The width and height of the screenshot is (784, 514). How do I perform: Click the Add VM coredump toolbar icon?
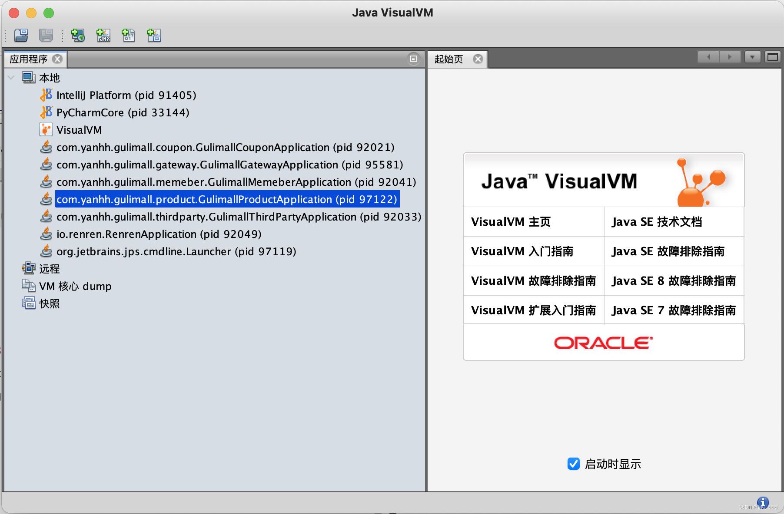pyautogui.click(x=128, y=35)
